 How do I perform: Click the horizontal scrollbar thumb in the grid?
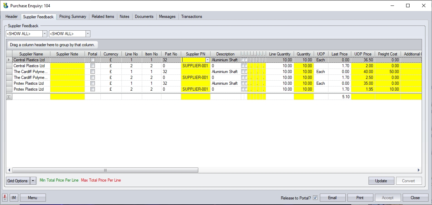(105, 170)
